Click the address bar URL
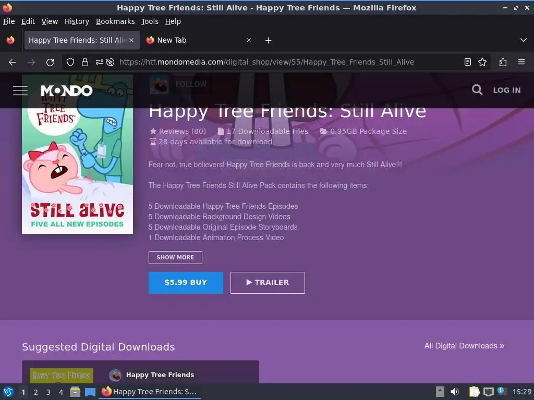 click(266, 62)
